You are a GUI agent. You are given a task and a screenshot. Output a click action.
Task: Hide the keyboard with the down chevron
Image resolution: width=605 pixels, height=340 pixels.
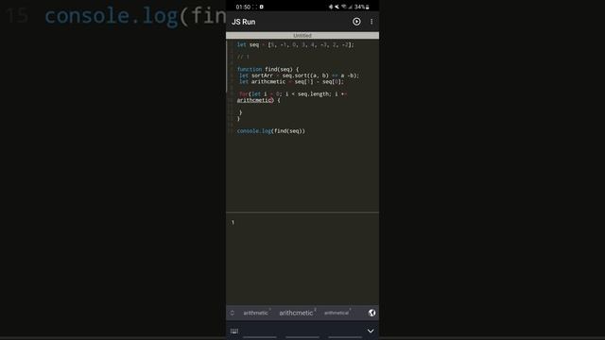[371, 331]
